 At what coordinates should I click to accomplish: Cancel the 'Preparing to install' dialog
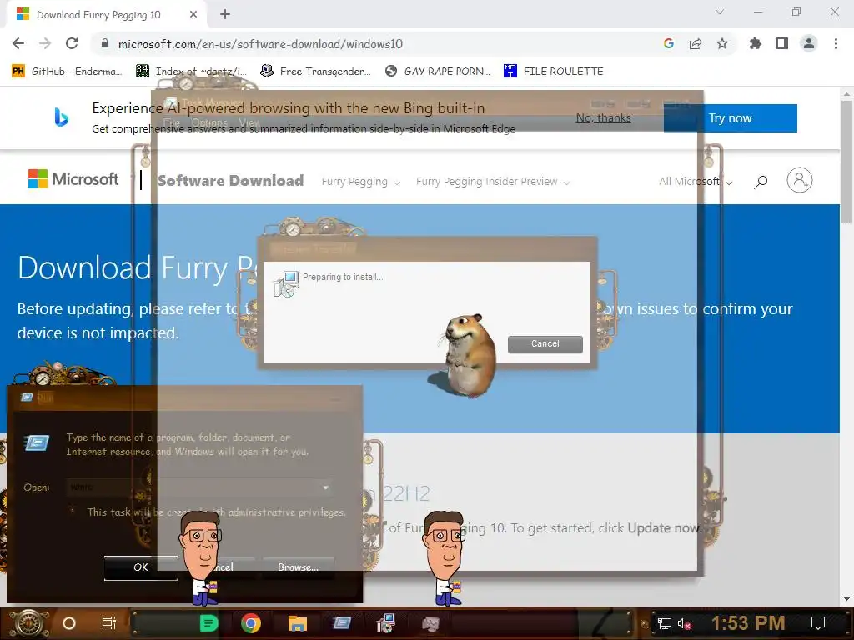coord(545,344)
